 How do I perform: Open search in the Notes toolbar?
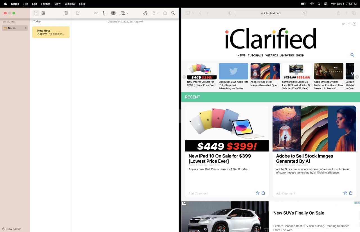(173, 13)
